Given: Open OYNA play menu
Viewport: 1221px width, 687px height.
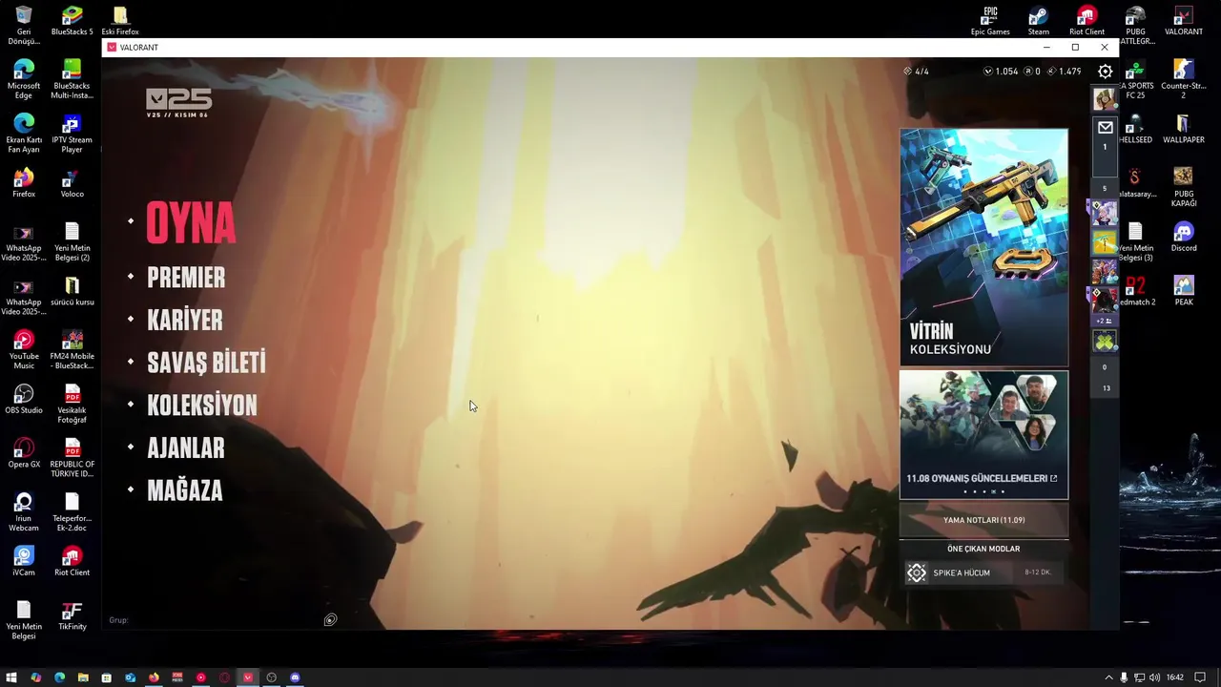Looking at the screenshot, I should [x=191, y=222].
